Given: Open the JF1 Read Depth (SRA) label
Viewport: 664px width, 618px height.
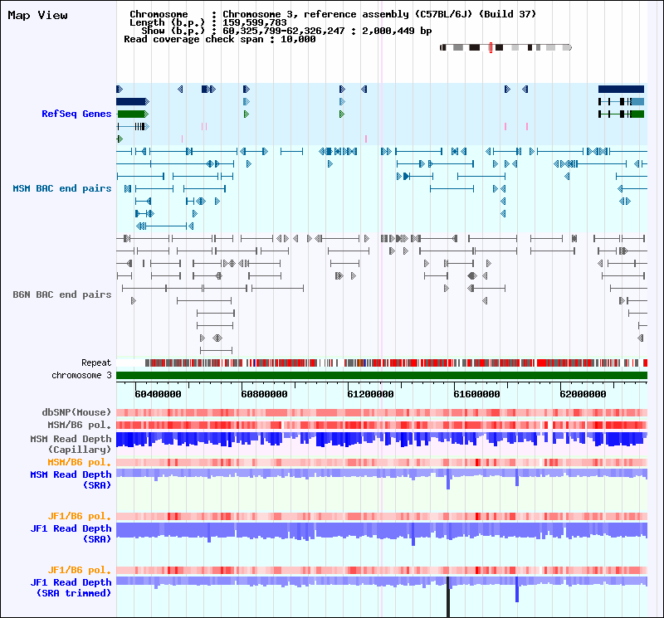Looking at the screenshot, I should [71, 533].
